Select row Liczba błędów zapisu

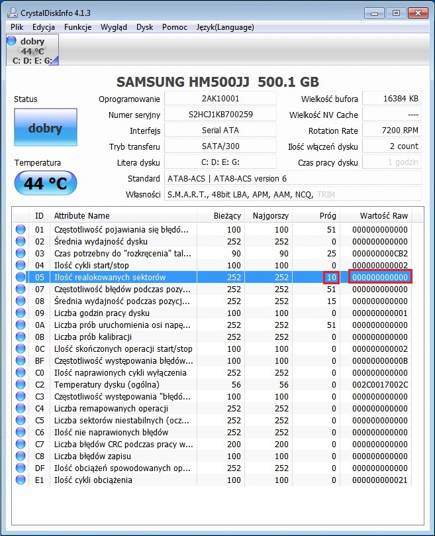212,456
